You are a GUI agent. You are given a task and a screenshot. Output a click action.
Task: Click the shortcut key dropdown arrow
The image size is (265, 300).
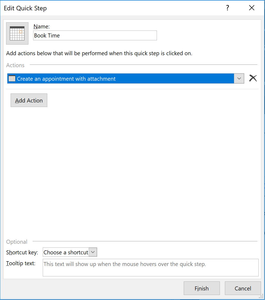(93, 252)
